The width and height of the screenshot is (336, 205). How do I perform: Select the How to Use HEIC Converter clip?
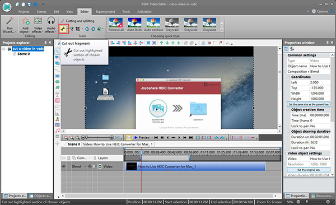pyautogui.click(x=195, y=166)
